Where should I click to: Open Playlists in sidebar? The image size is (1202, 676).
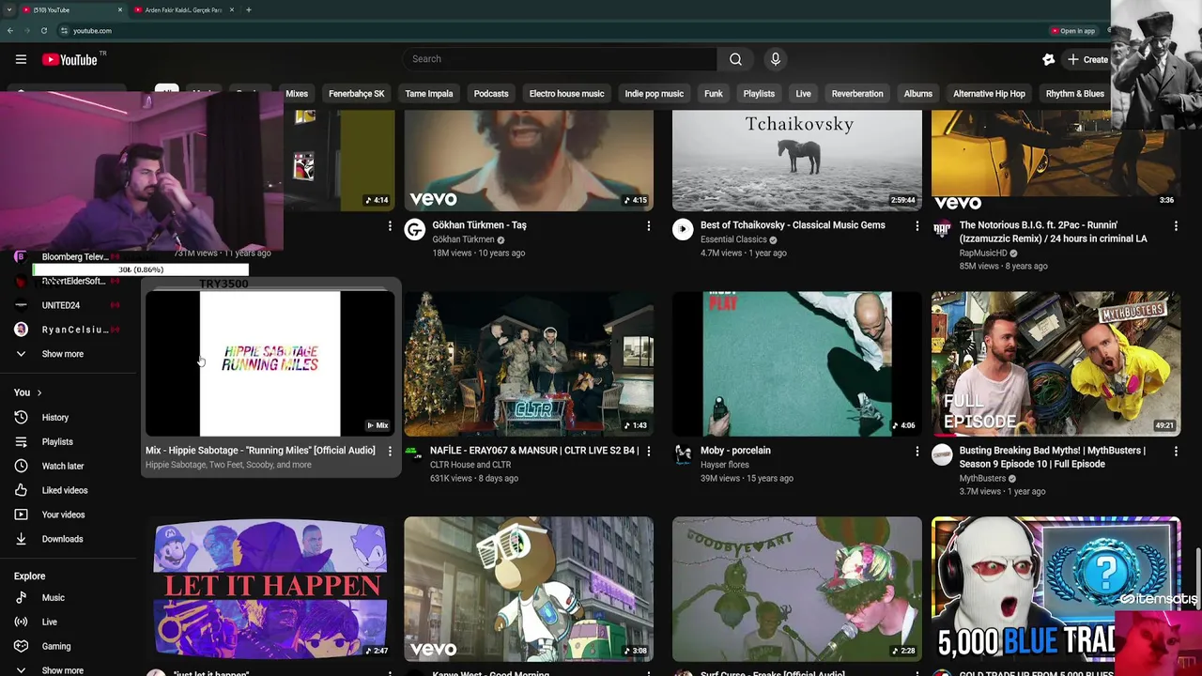point(56,441)
